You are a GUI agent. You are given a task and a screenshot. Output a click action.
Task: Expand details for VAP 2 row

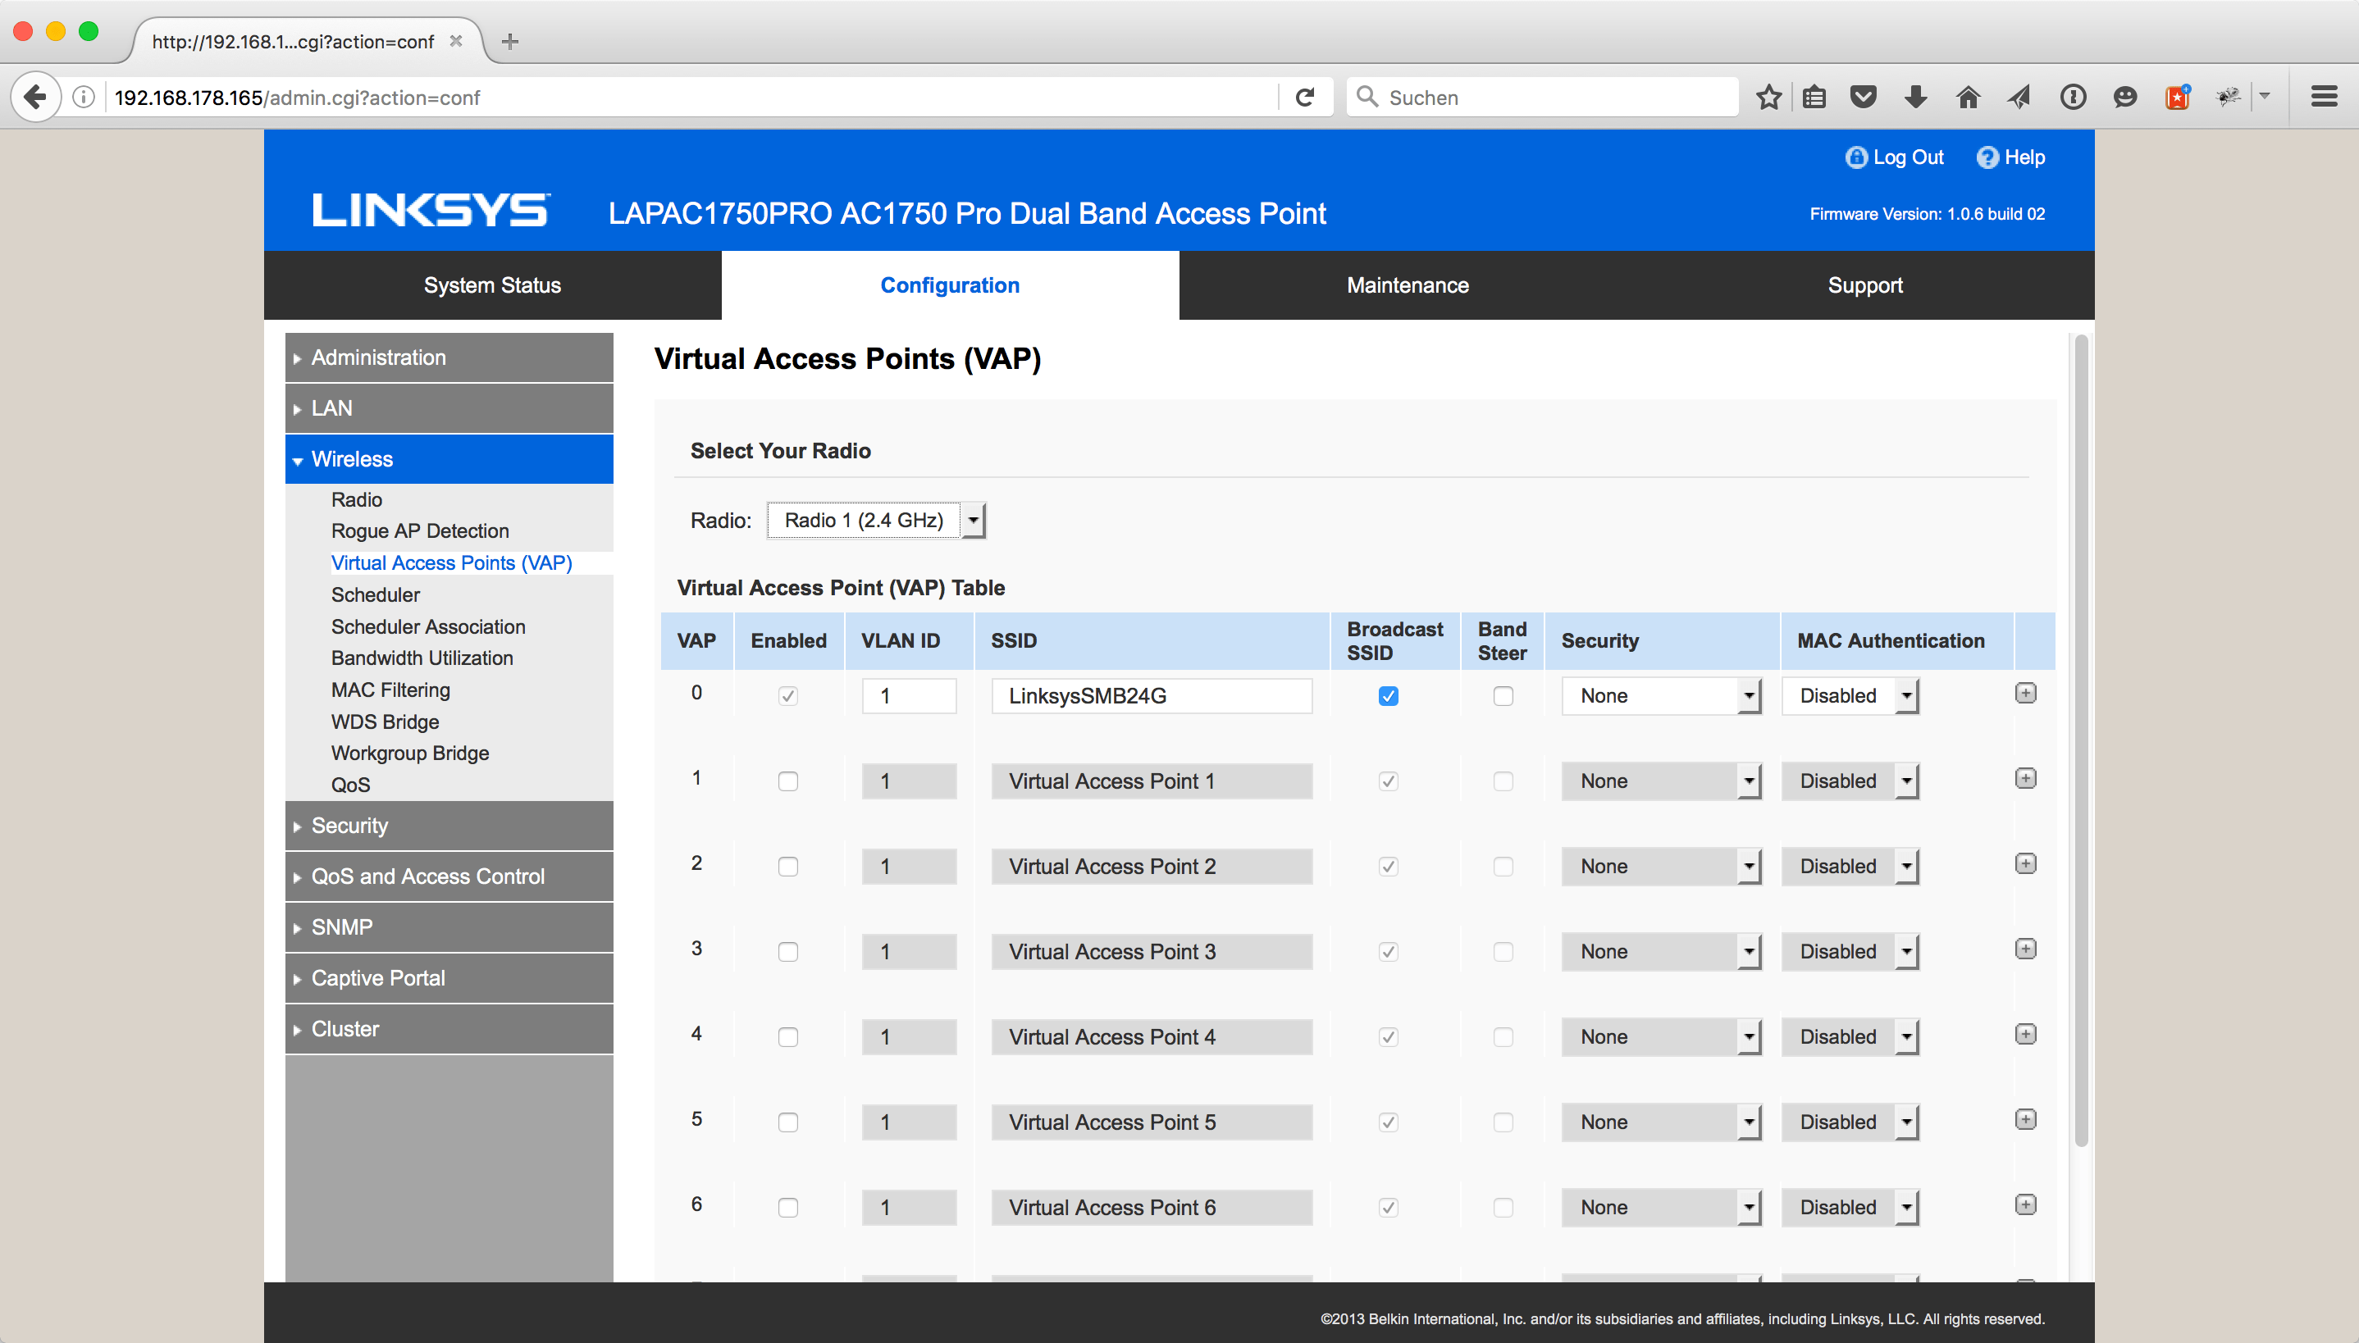coord(2025,864)
